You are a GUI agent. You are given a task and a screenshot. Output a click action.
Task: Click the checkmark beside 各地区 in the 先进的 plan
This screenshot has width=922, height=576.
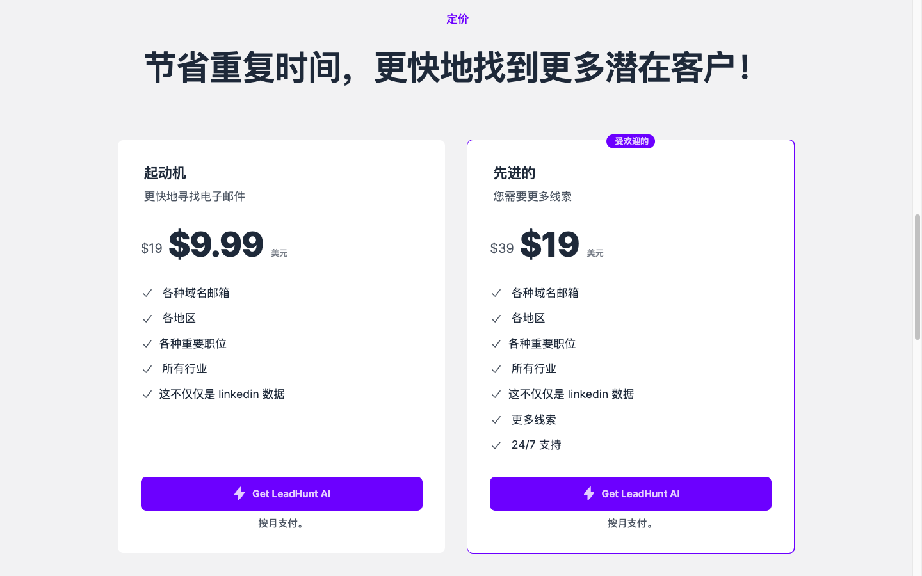(x=496, y=319)
